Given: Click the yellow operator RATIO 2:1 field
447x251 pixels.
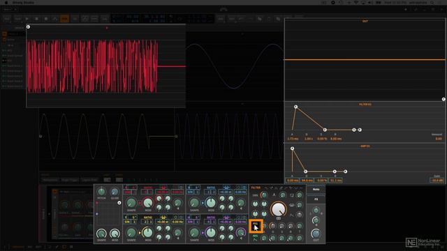Looking at the screenshot, I should coord(147,222).
